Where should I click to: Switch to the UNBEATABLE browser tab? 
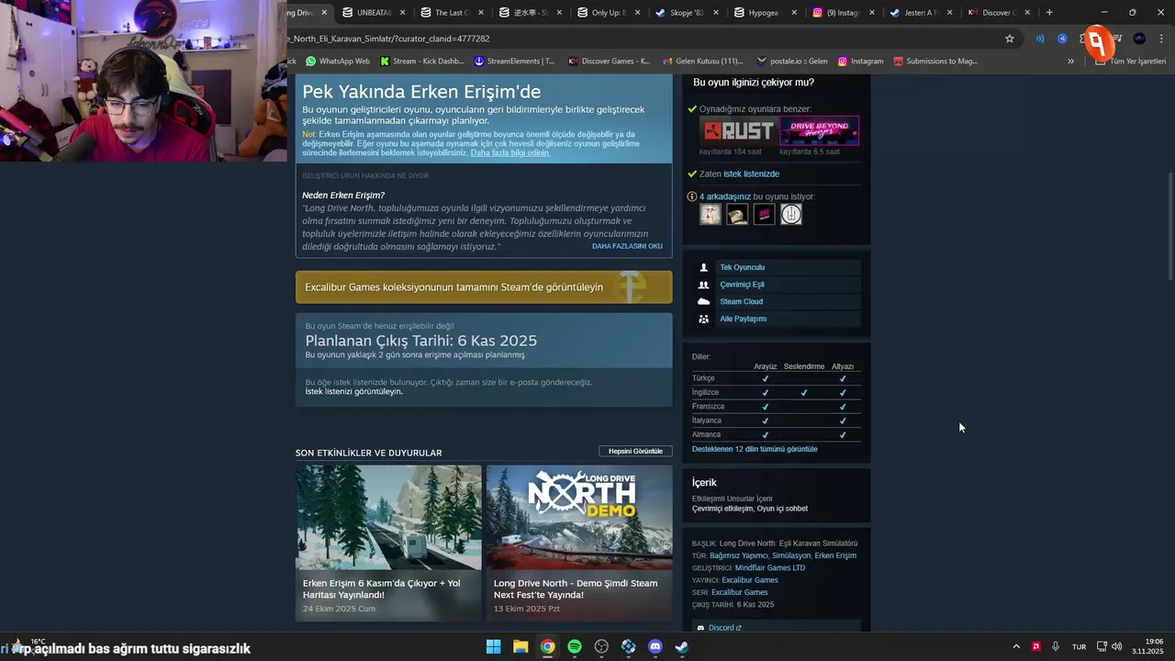point(372,13)
